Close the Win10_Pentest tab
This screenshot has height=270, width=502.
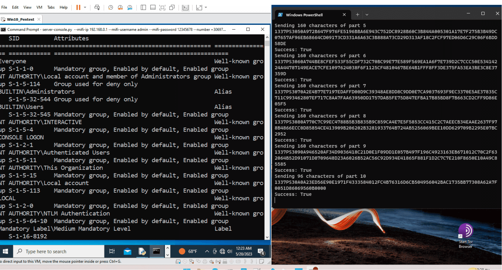tap(39, 19)
